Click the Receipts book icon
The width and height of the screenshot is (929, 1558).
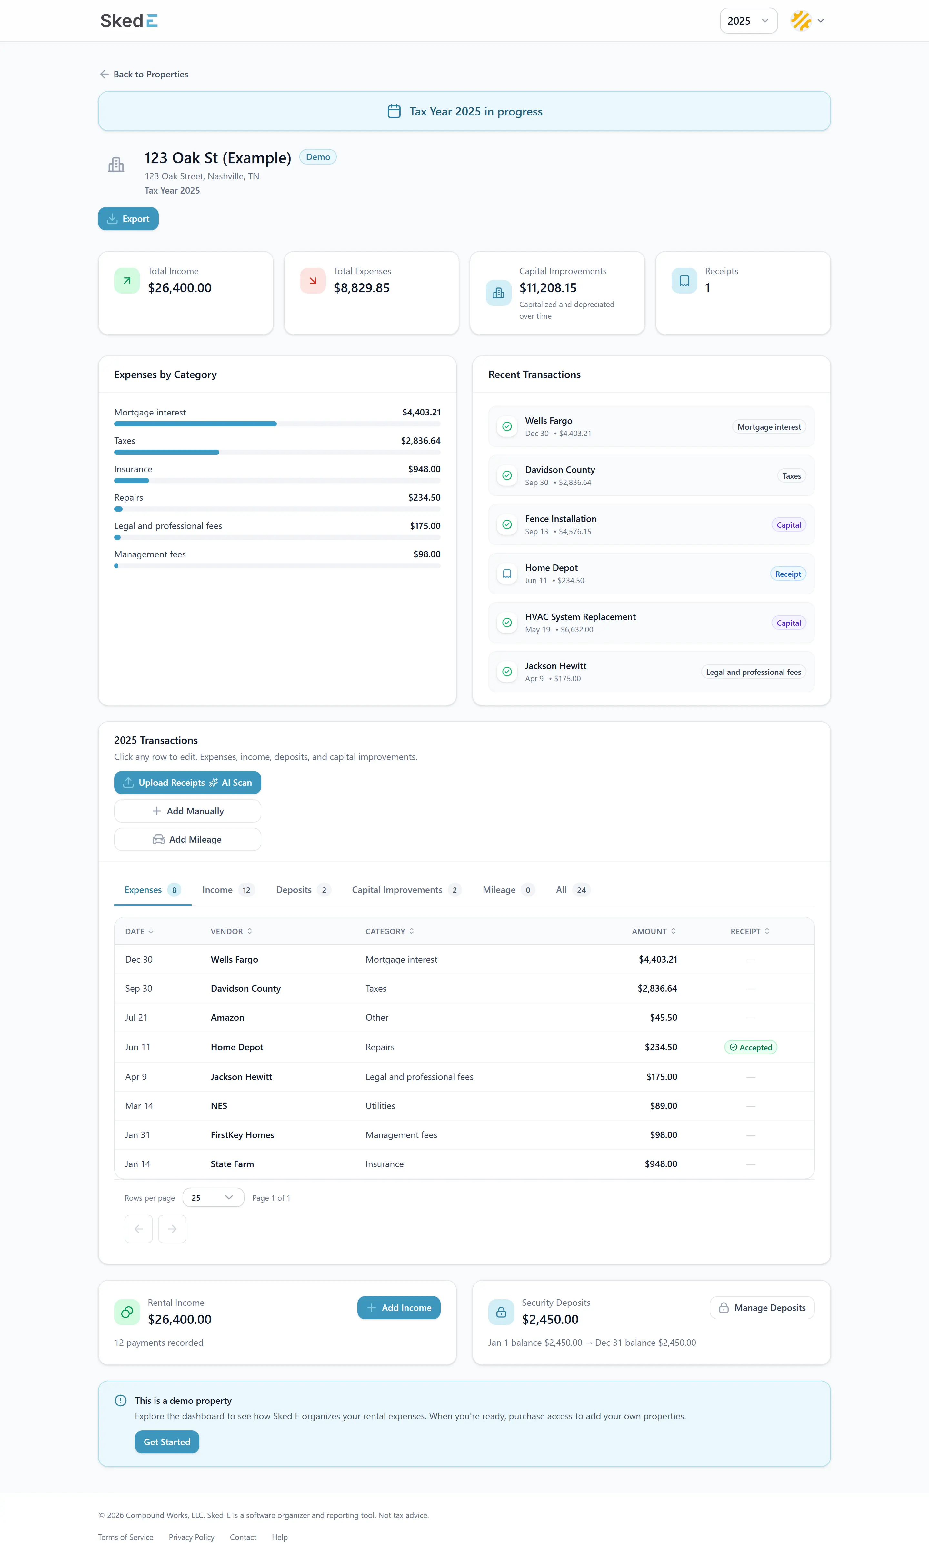684,280
